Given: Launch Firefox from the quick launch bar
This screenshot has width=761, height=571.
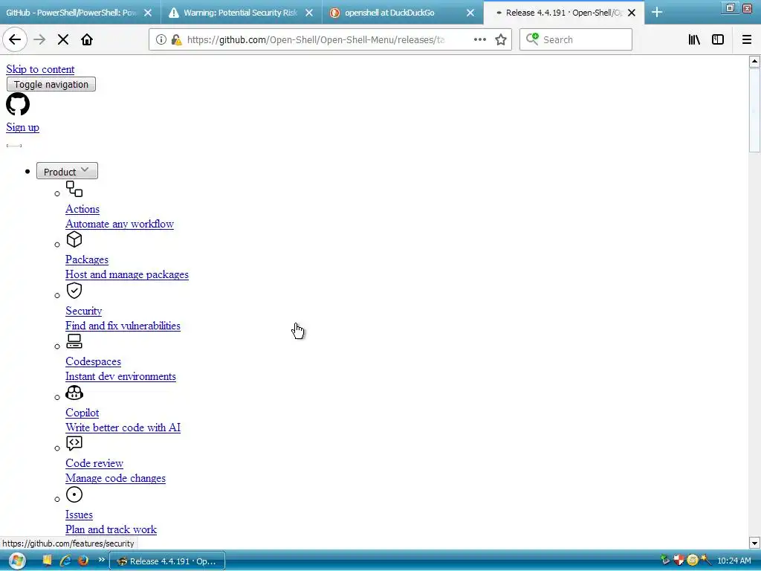Looking at the screenshot, I should point(83,561).
